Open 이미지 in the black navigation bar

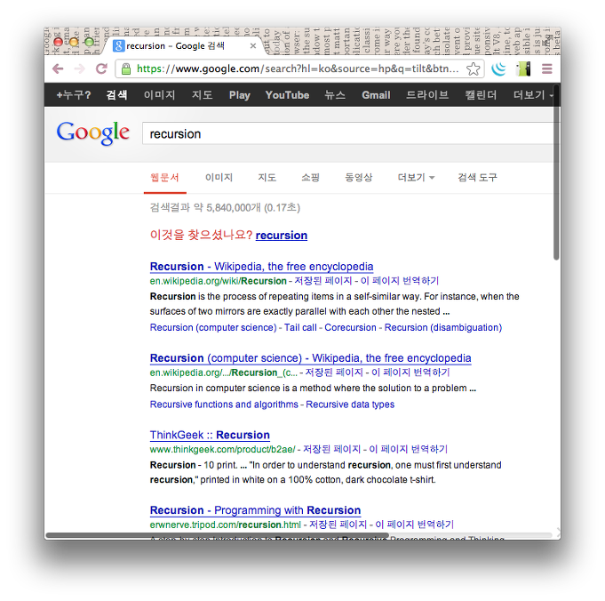coord(159,95)
